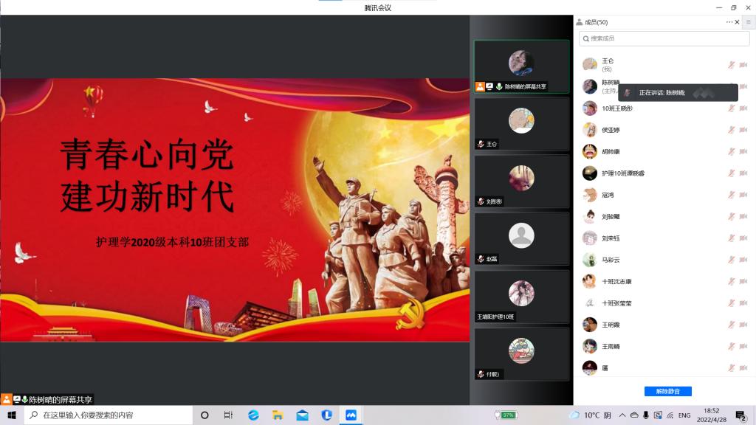Toggle microphone icon for 胡帅康

coord(731,151)
